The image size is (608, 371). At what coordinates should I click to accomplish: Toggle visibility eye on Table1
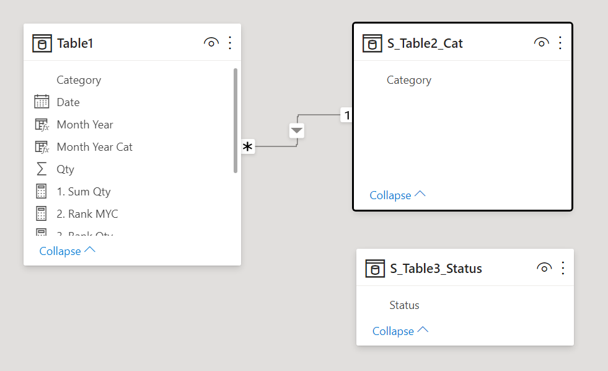(211, 43)
